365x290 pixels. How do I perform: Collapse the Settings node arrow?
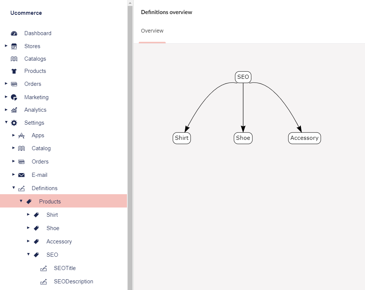tap(6, 122)
